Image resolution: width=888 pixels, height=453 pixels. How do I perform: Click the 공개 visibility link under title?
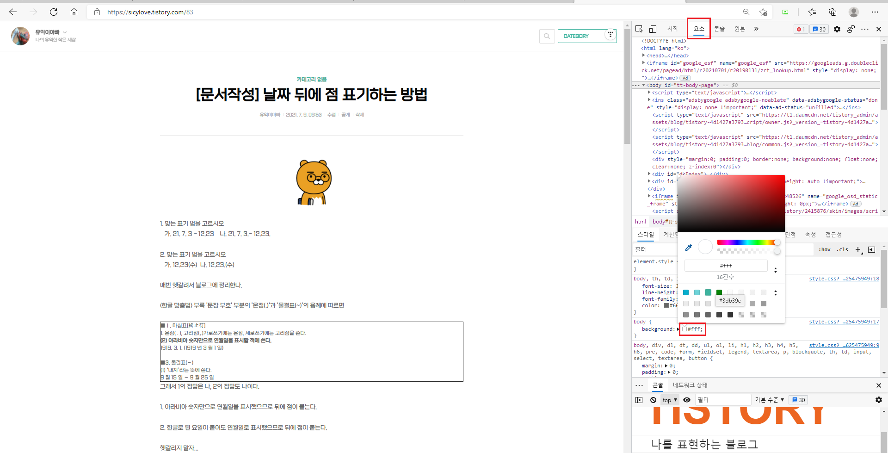[345, 115]
